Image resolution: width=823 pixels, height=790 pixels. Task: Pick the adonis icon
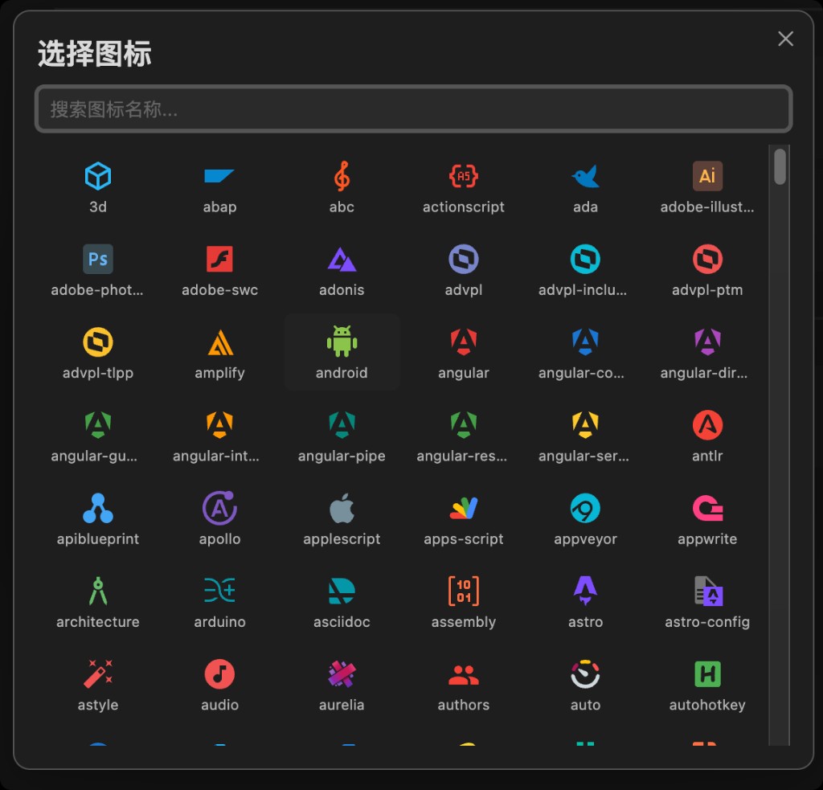point(342,259)
